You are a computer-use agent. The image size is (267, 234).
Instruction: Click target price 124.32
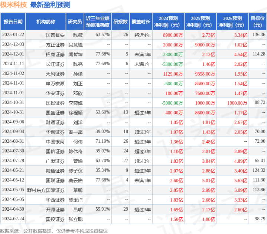[259, 170]
